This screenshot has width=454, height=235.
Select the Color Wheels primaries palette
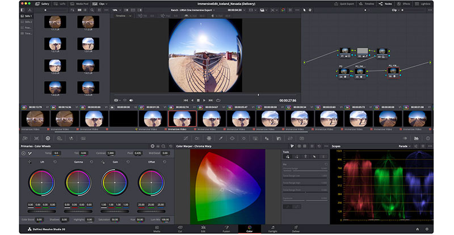48,139
